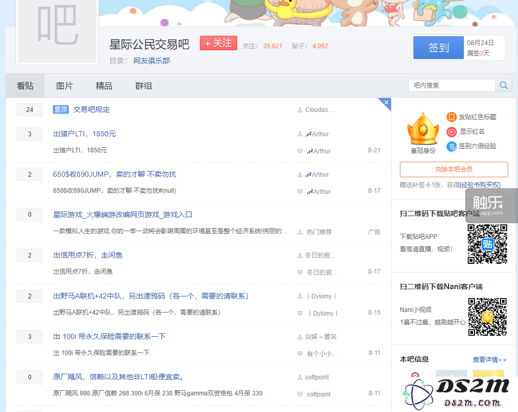Click the 4,092 post count
This screenshot has width=518, height=412.
tap(320, 46)
